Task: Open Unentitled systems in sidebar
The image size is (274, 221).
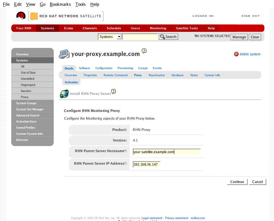Action: click(32, 79)
